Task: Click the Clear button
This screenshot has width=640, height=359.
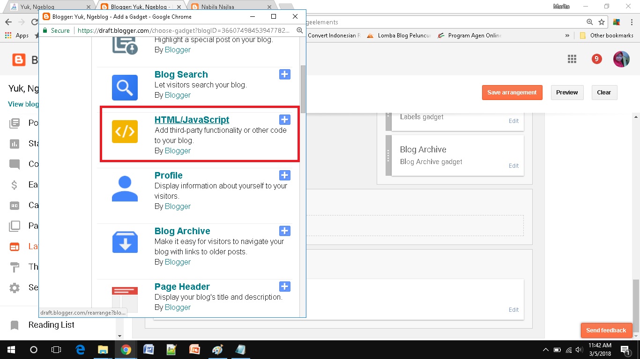Action: [604, 93]
